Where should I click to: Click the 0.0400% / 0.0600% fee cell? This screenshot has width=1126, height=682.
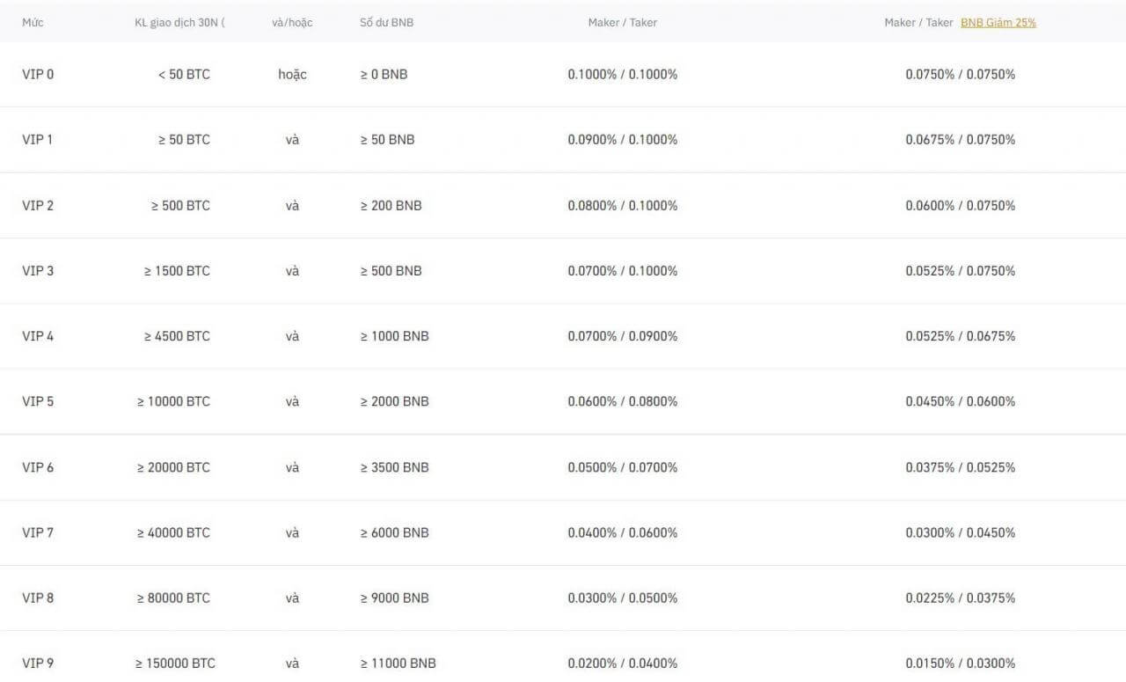click(623, 532)
